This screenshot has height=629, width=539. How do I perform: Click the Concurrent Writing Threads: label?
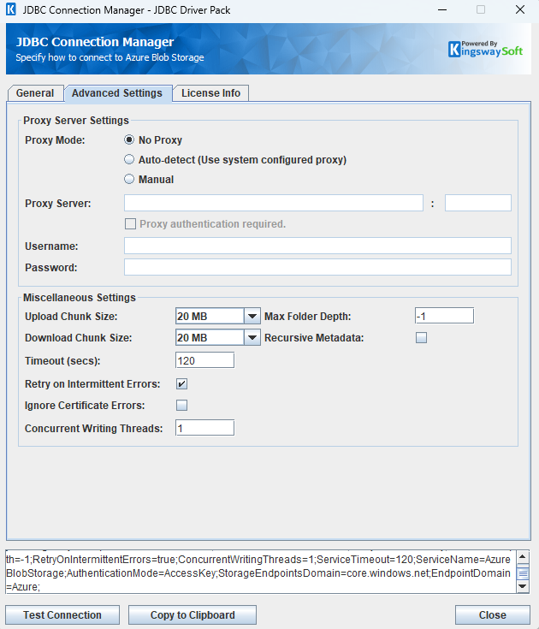94,429
